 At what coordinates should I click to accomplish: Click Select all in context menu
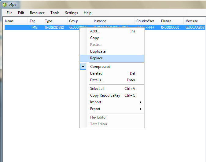tap(97, 89)
